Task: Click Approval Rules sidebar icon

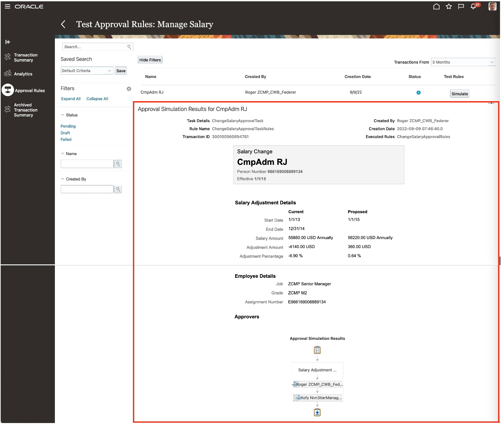Action: coord(8,90)
